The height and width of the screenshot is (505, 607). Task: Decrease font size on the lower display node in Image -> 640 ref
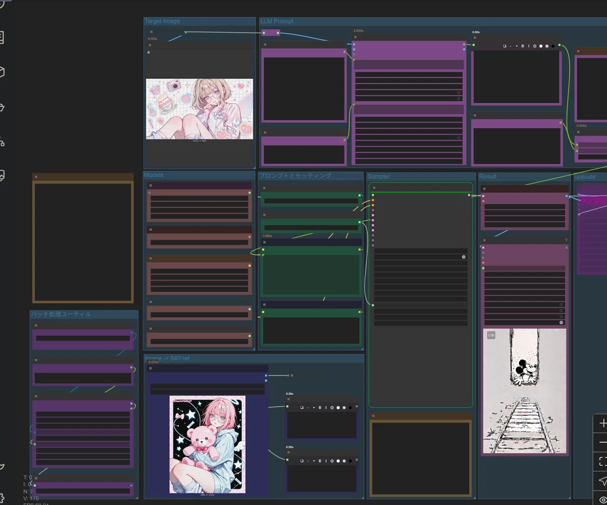click(308, 461)
